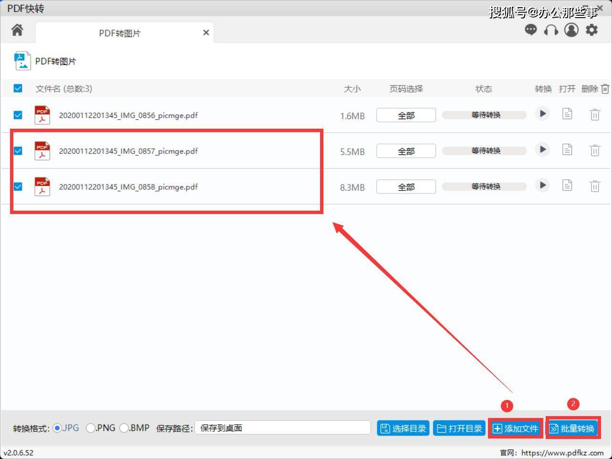The image size is (612, 459).
Task: Open page selection for IMG_0857_picmge.pdf
Action: pyautogui.click(x=405, y=151)
